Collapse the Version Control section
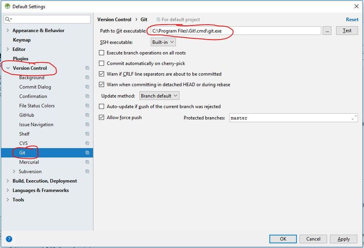Viewport: 364px width, 248px height. point(8,68)
